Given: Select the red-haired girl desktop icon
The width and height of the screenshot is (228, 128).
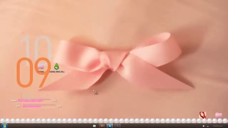Looking at the screenshot, I should tap(203, 115).
